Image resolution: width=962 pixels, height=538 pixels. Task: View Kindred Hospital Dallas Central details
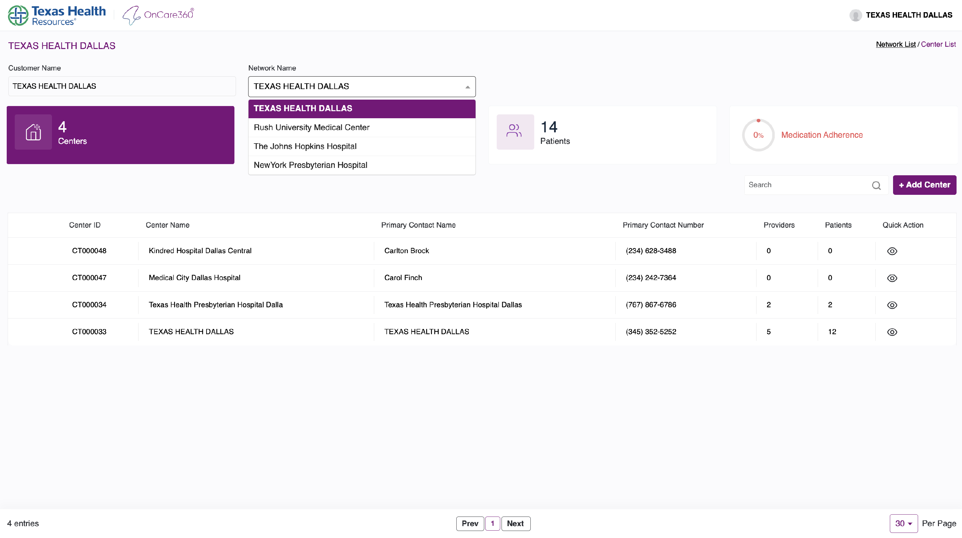892,251
